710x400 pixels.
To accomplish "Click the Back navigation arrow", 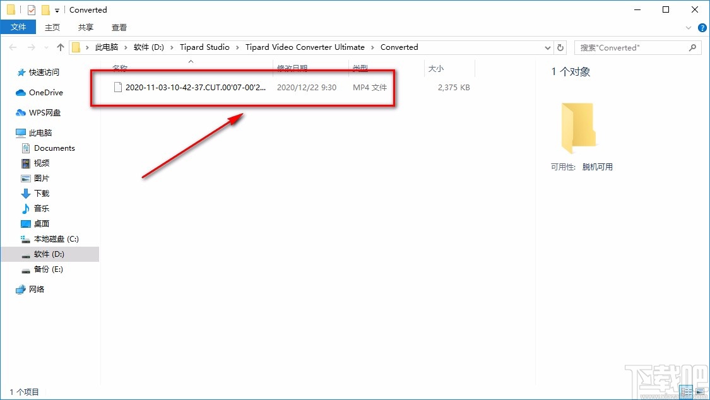I will [x=13, y=47].
